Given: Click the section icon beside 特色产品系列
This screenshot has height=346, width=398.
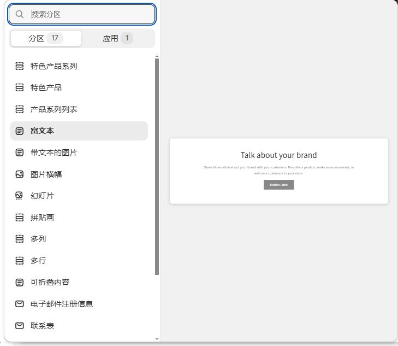Looking at the screenshot, I should click(20, 66).
